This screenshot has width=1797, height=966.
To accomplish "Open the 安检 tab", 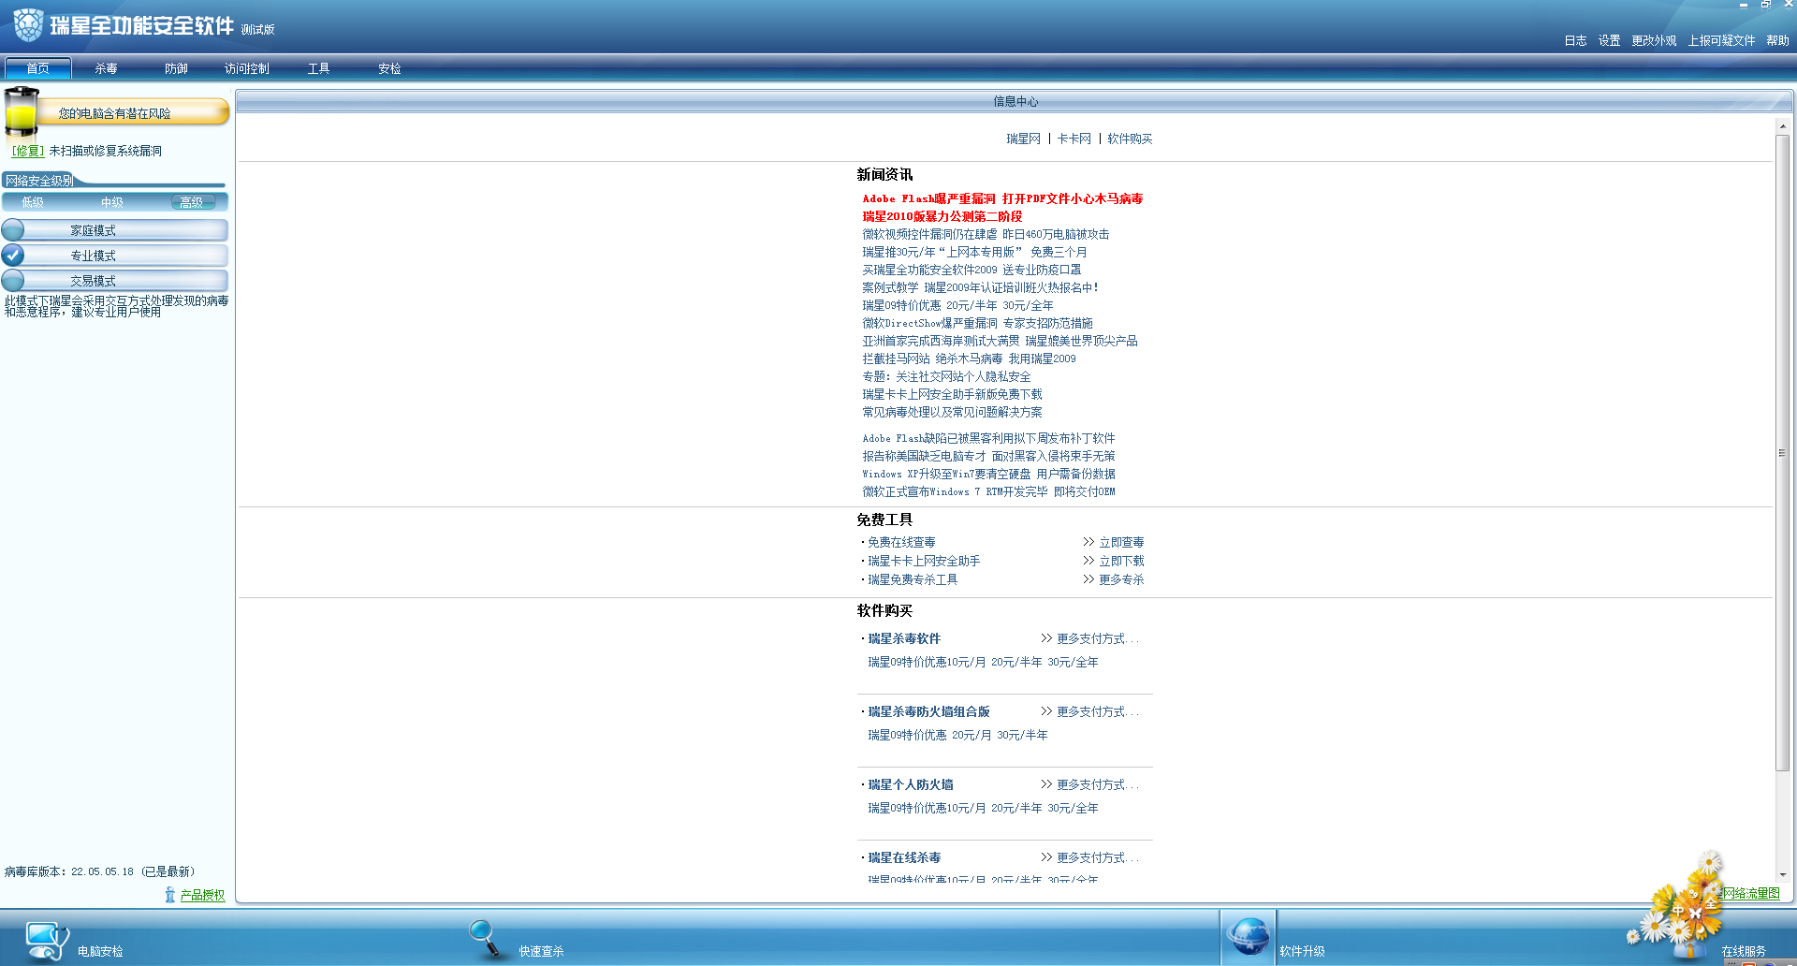I will click(389, 68).
